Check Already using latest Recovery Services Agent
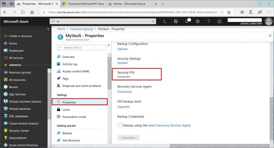 pyautogui.click(x=120, y=125)
